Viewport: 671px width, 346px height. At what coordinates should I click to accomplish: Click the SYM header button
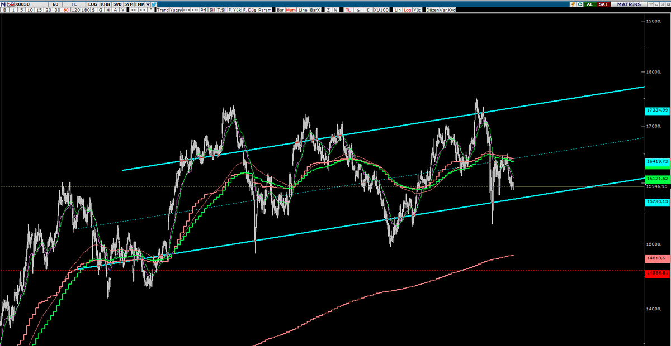click(128, 4)
